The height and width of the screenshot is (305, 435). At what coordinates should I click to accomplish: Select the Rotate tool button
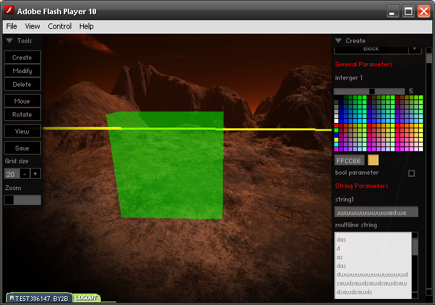pyautogui.click(x=22, y=114)
